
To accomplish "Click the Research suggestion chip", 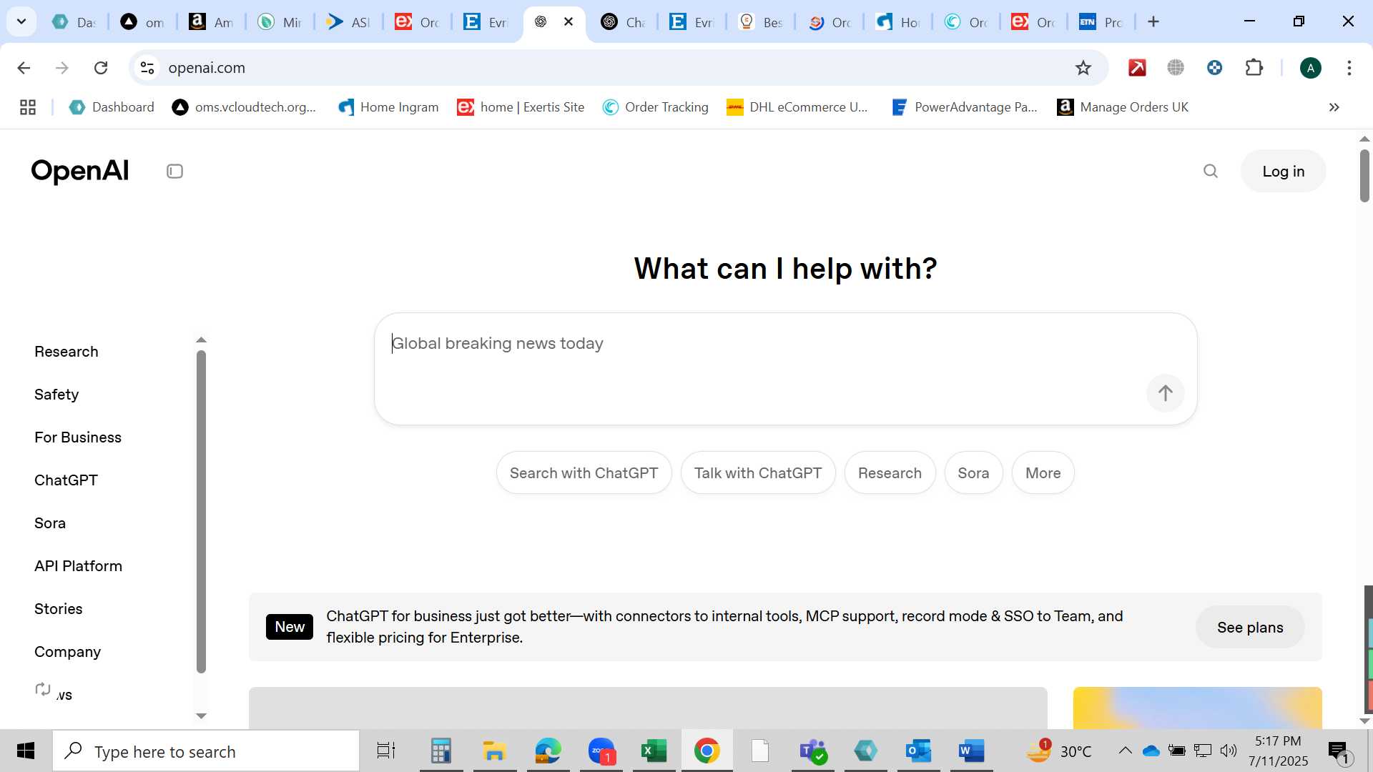I will click(x=890, y=473).
